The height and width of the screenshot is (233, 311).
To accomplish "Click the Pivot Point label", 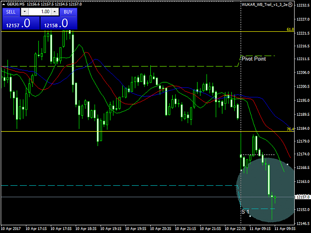I will tap(254, 59).
